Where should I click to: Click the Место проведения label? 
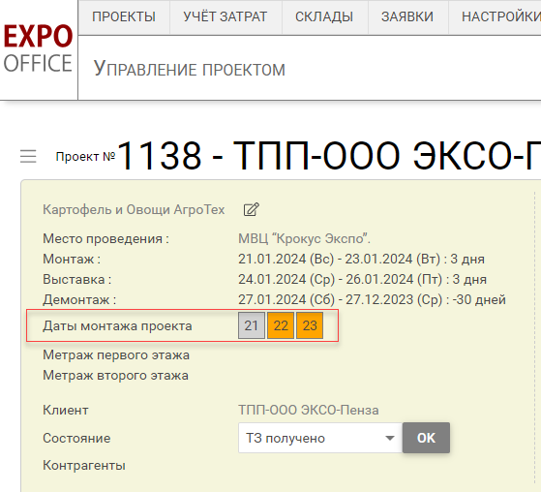point(105,238)
